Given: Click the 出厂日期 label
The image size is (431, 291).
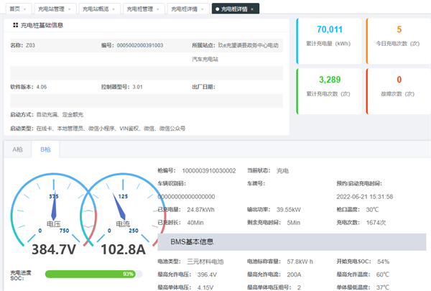Looking at the screenshot, I should (x=203, y=87).
